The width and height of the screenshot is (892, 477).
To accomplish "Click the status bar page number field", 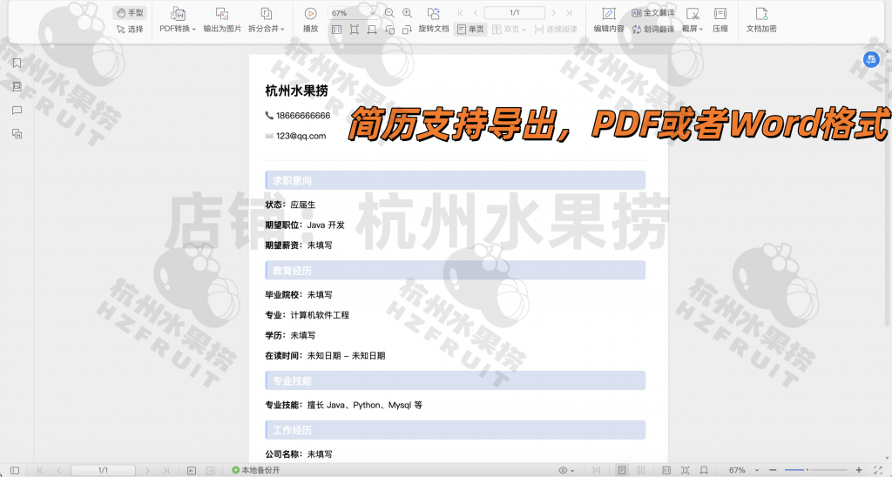I will [103, 470].
